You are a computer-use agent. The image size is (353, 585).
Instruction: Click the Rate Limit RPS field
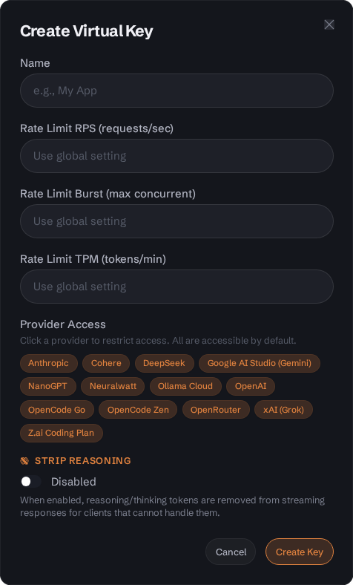click(x=176, y=156)
